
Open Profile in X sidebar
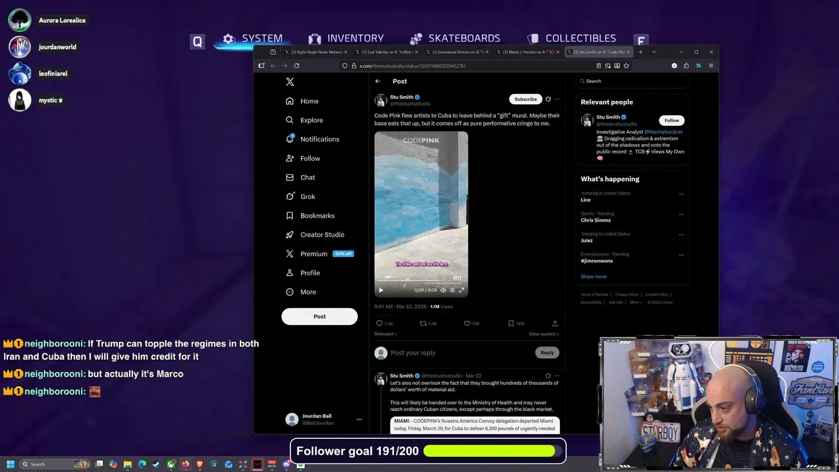point(303,273)
